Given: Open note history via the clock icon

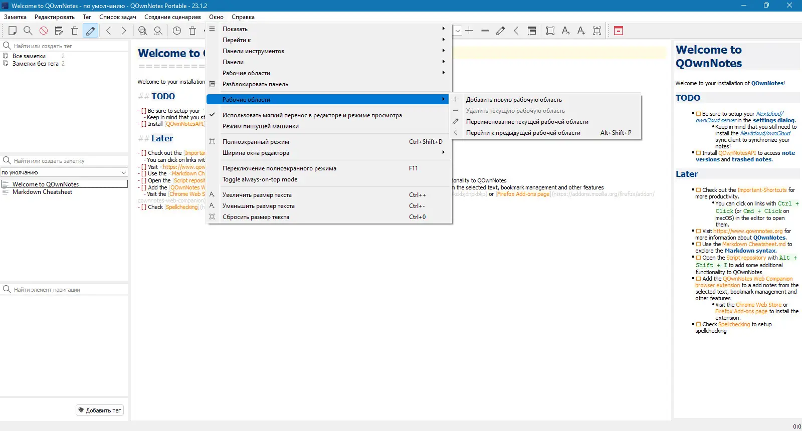Looking at the screenshot, I should coord(177,31).
